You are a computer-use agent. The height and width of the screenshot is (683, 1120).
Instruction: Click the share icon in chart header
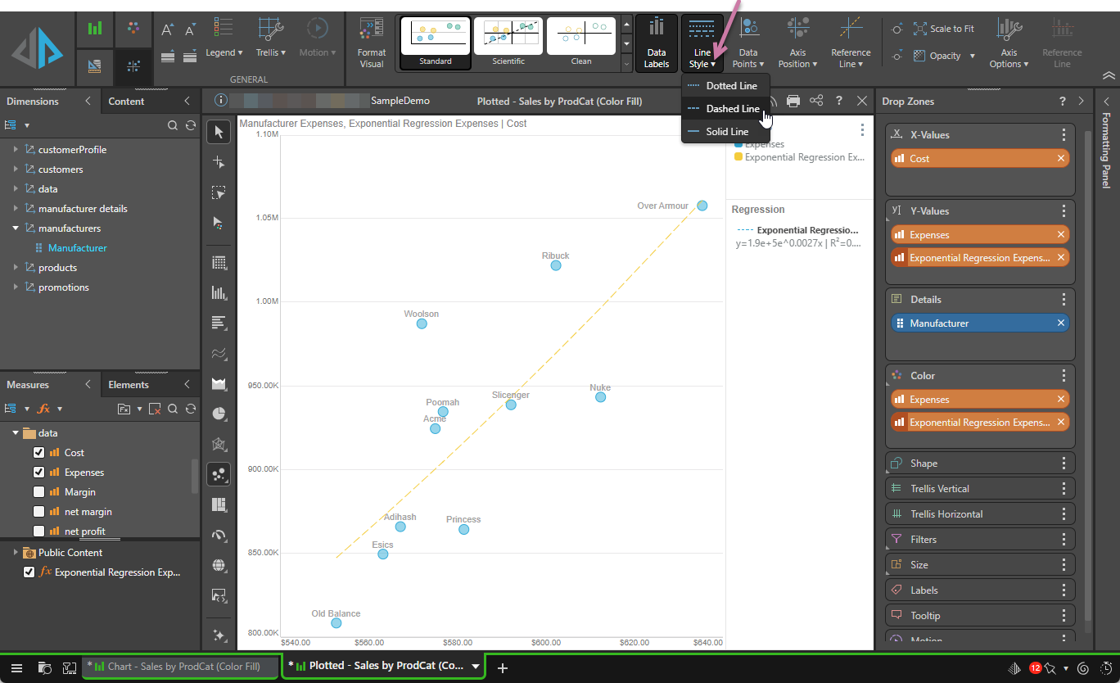(816, 101)
